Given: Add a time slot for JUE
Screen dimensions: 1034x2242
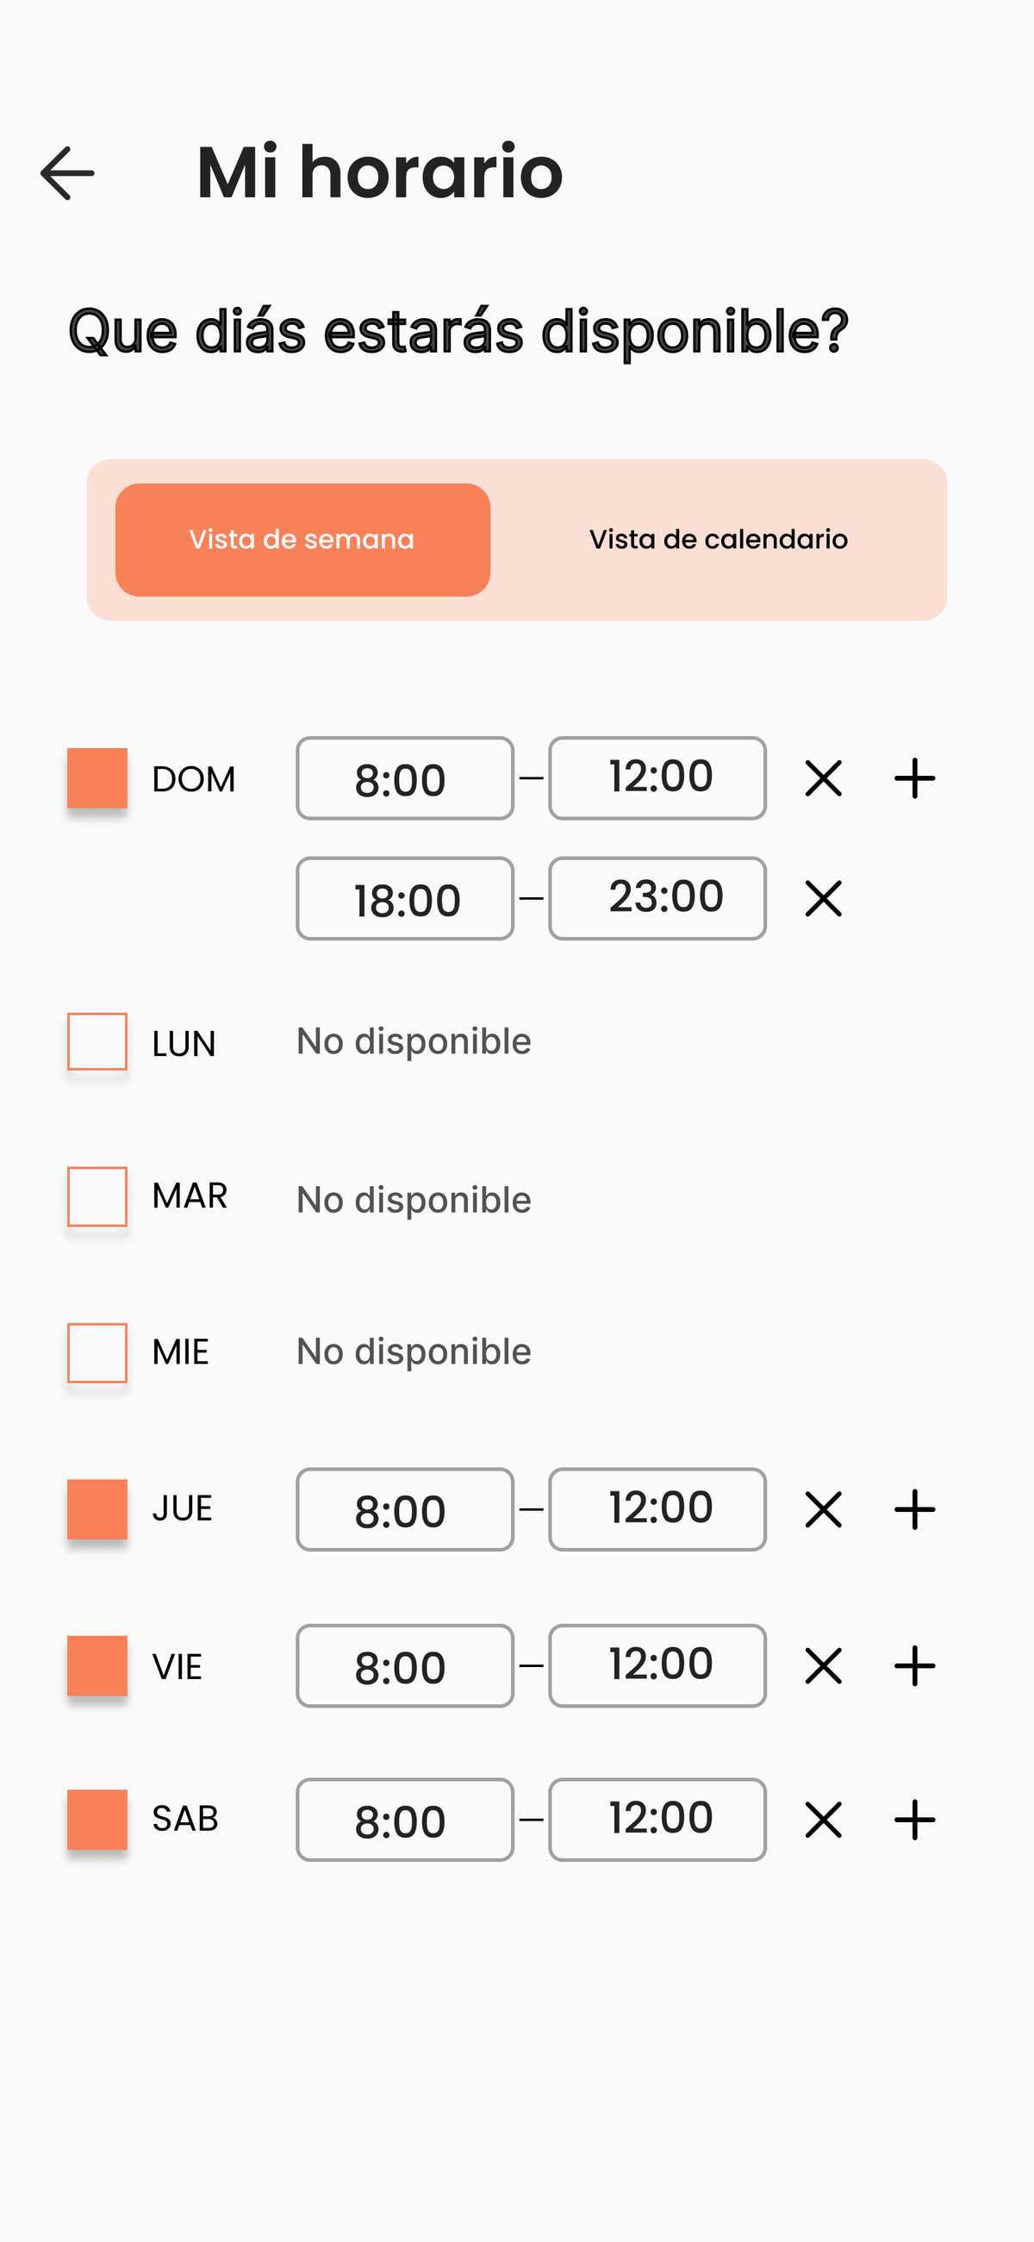Looking at the screenshot, I should tap(914, 1509).
